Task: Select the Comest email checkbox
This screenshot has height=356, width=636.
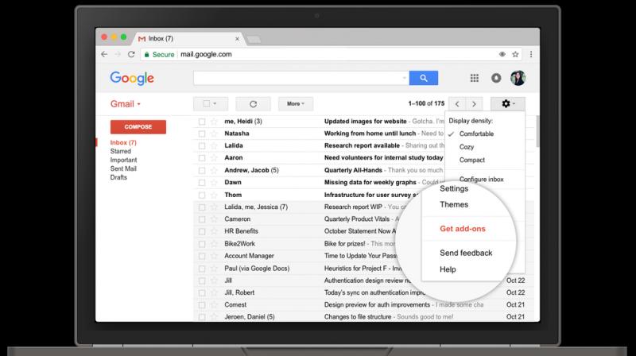Action: pyautogui.click(x=202, y=305)
